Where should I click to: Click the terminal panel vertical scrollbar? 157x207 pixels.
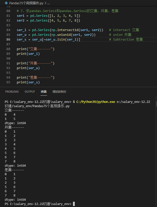tap(156, 104)
